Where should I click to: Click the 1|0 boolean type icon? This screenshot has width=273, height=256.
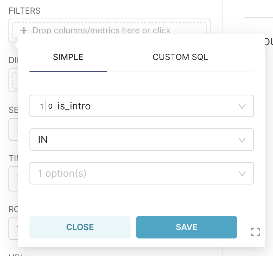click(46, 106)
